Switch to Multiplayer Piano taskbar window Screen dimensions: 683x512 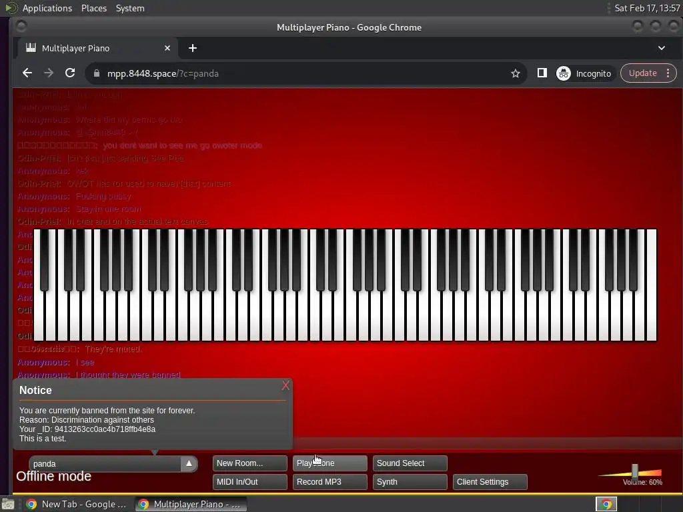point(190,504)
